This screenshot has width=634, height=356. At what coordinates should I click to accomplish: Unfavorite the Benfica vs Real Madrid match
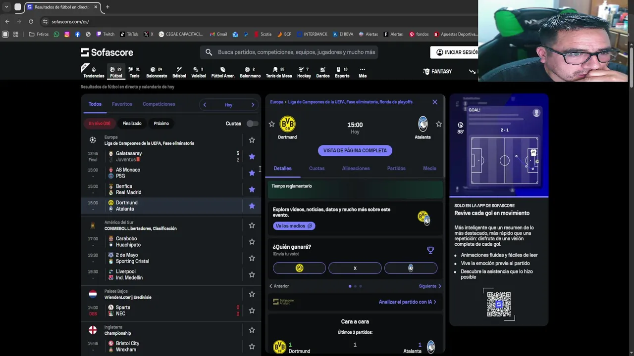point(252,189)
